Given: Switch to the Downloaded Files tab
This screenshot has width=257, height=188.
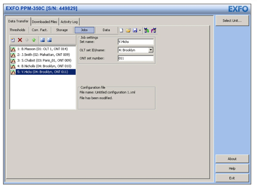Looking at the screenshot, I should click(44, 22).
